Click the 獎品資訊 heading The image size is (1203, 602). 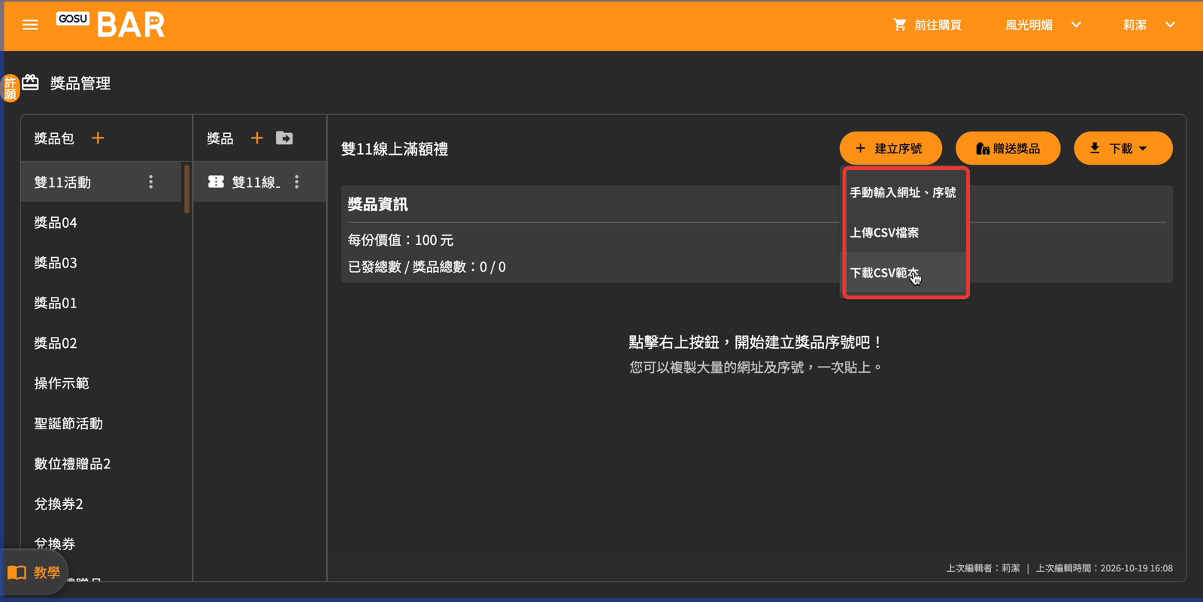click(x=378, y=204)
